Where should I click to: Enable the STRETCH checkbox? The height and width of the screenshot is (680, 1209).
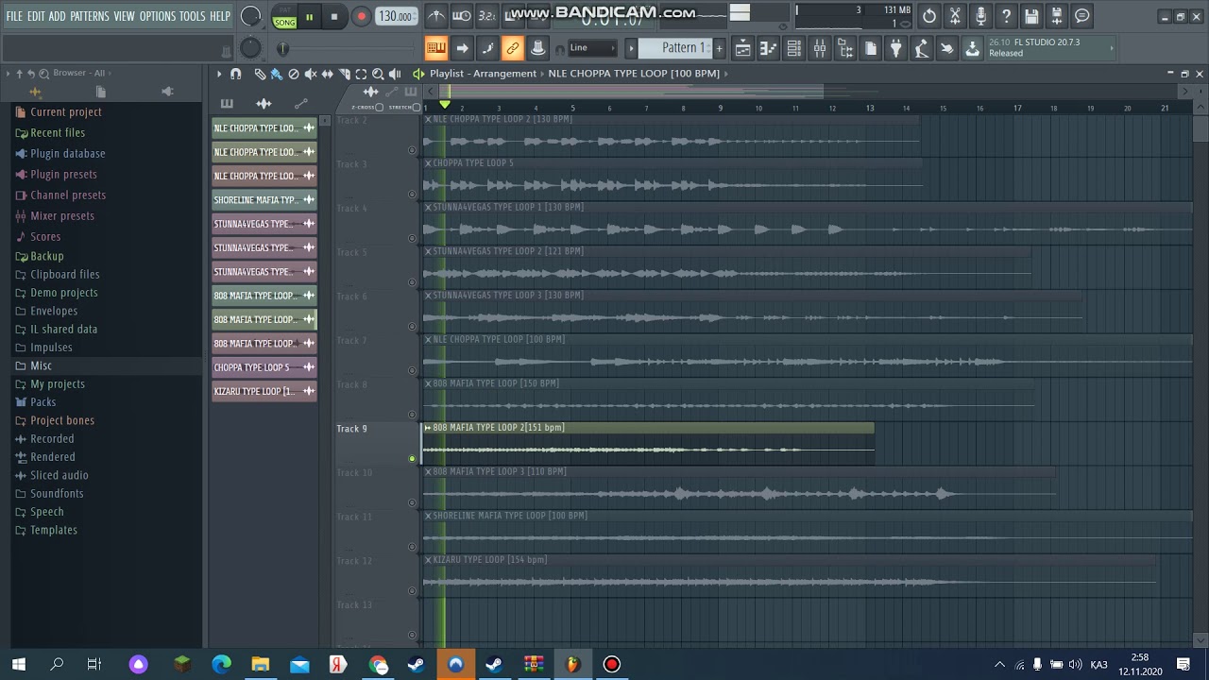(417, 107)
